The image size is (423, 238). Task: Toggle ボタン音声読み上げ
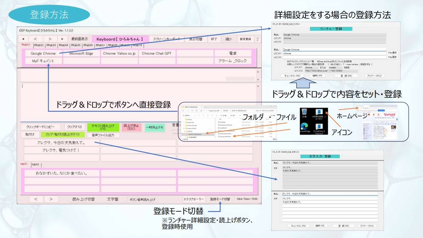[x=142, y=199]
